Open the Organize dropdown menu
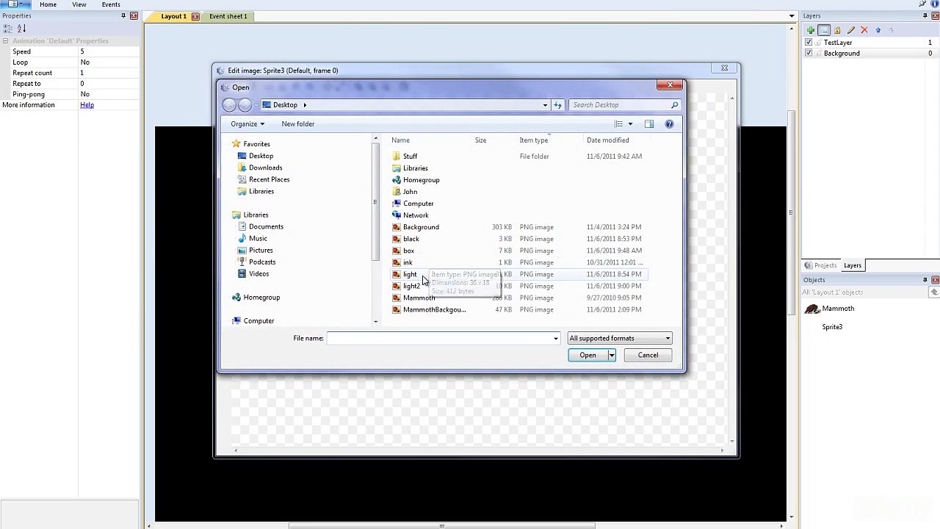Image resolution: width=940 pixels, height=529 pixels. click(247, 124)
